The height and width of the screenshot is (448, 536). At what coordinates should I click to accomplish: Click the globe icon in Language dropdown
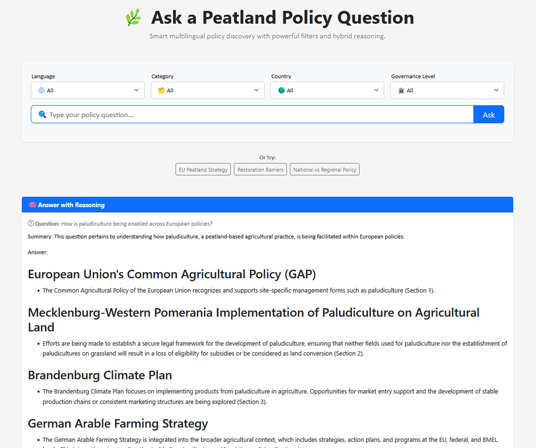pos(42,90)
